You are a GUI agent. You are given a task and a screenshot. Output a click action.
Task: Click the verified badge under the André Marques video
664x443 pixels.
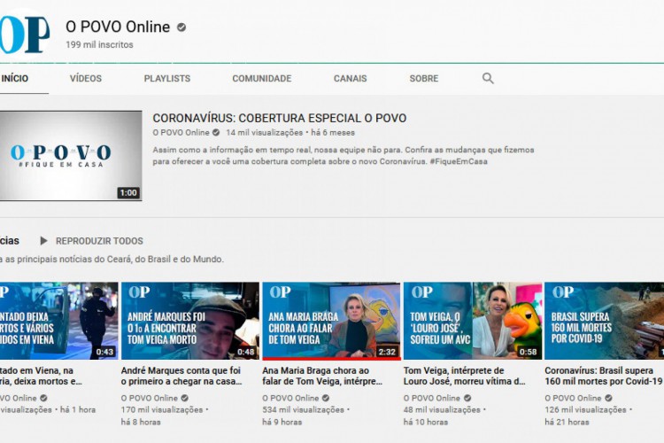(x=185, y=398)
